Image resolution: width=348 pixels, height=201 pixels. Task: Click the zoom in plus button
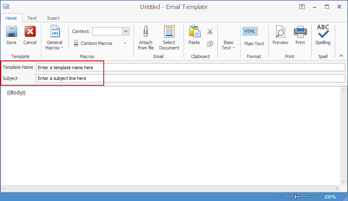point(316,196)
